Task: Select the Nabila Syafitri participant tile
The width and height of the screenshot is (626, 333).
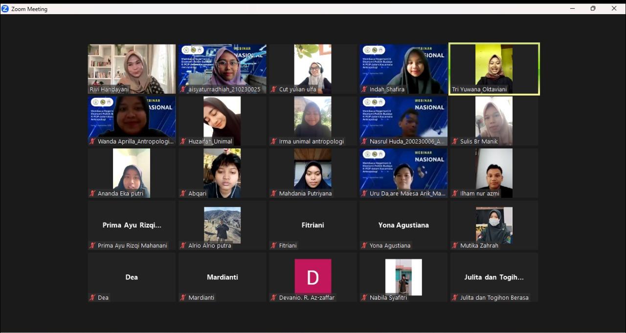Action: click(x=403, y=276)
